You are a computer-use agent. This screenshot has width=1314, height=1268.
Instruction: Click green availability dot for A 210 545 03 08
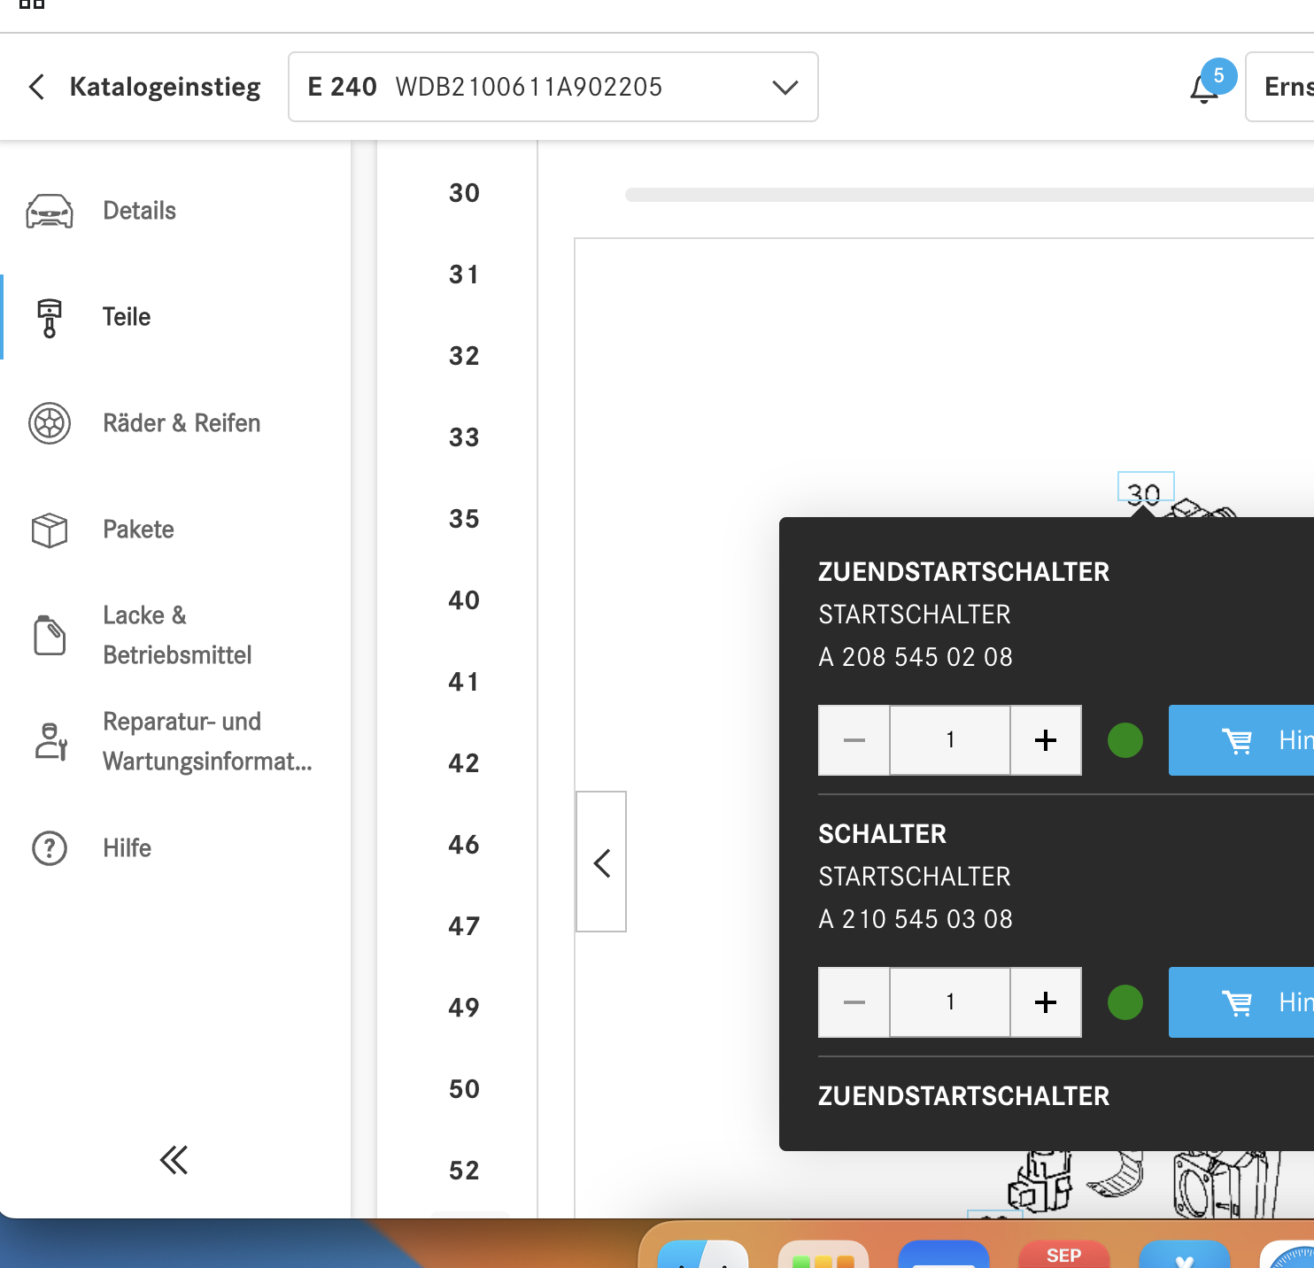[x=1125, y=1002]
